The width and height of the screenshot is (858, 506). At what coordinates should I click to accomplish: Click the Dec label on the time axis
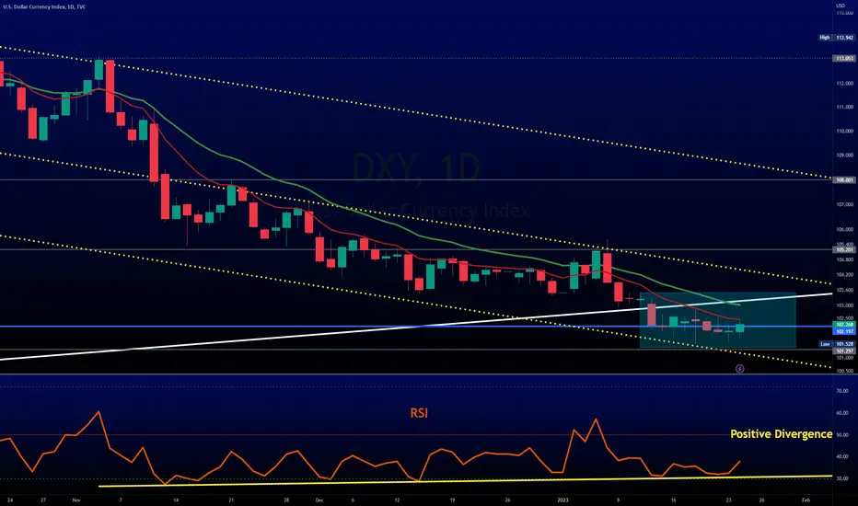click(x=319, y=500)
